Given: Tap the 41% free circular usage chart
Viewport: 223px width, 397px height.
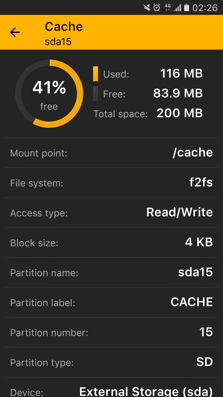Looking at the screenshot, I should [49, 94].
